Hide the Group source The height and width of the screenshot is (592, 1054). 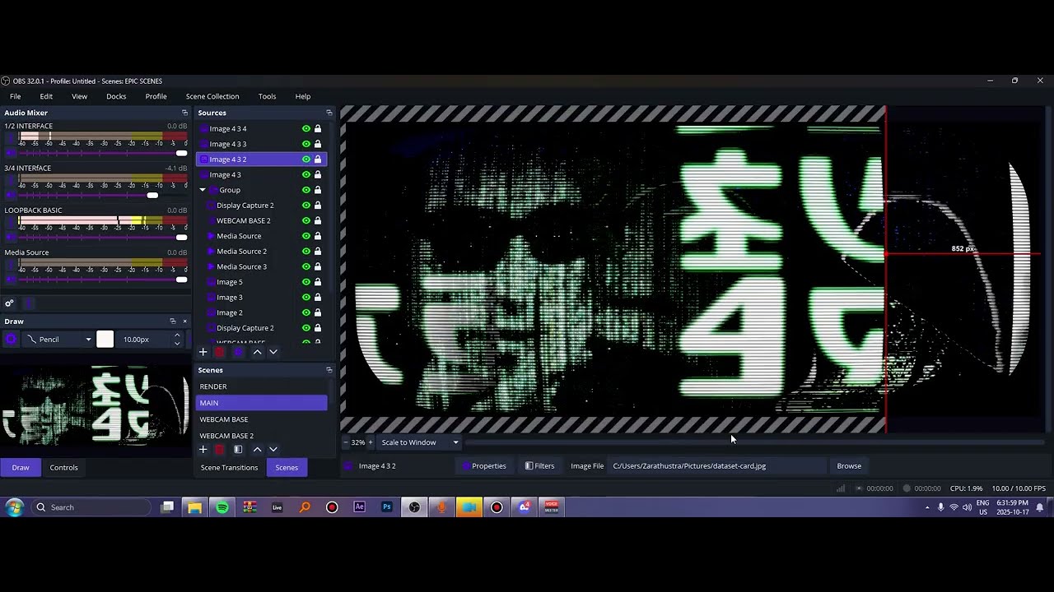pos(306,190)
